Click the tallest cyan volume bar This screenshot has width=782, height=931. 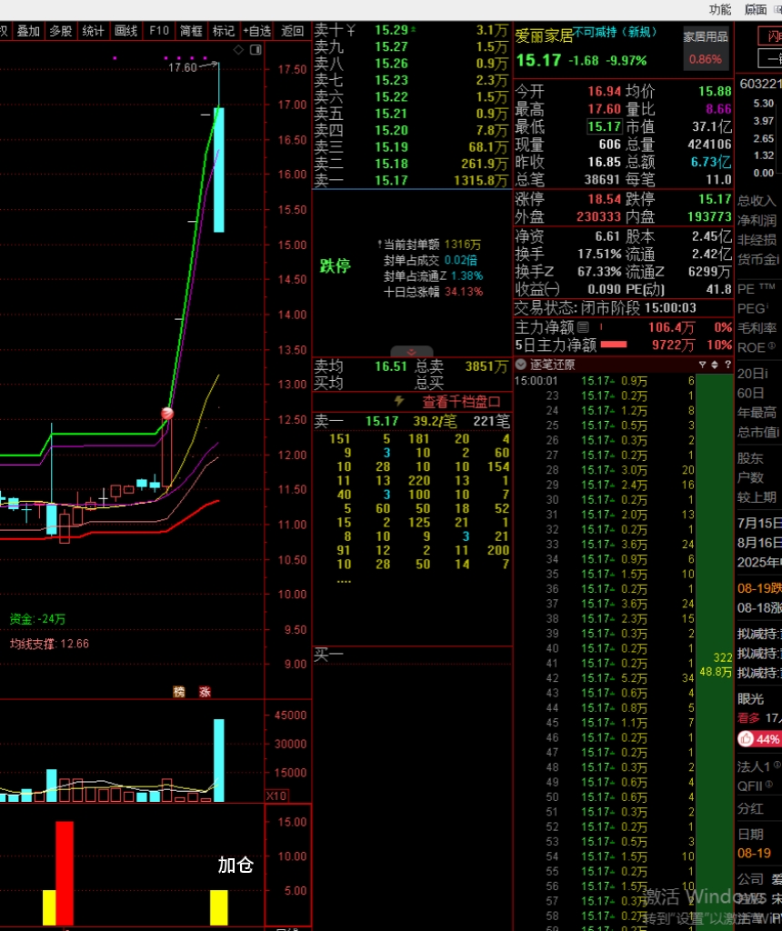(219, 760)
